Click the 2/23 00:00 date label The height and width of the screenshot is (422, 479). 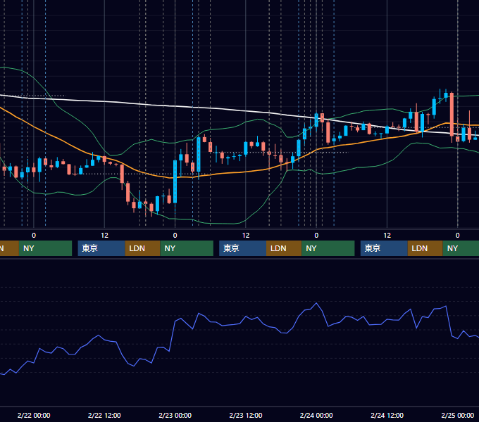175,415
